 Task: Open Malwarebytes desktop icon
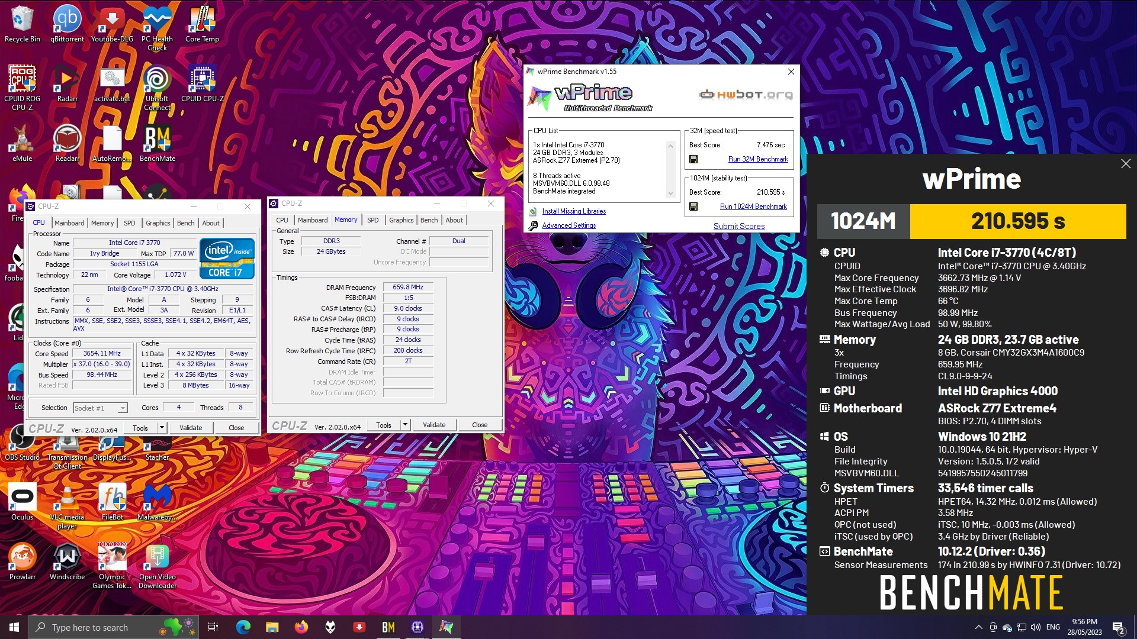click(x=157, y=501)
